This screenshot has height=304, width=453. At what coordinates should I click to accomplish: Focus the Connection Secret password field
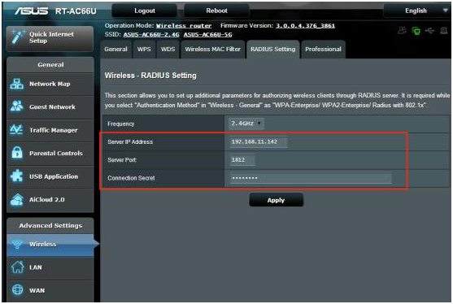pos(311,178)
